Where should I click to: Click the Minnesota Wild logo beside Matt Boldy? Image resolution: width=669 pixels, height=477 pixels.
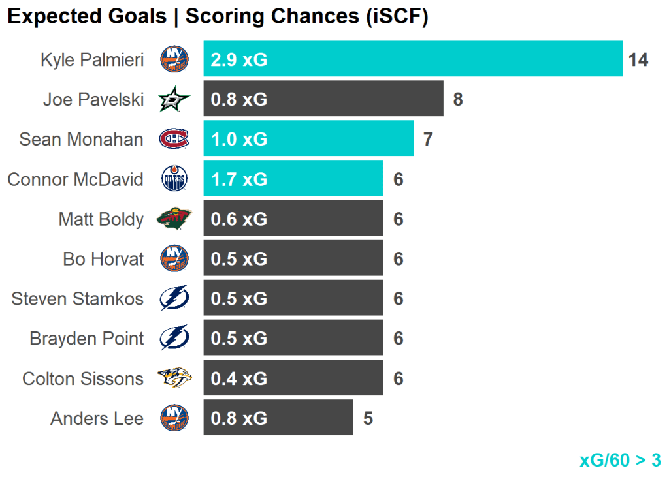click(174, 219)
